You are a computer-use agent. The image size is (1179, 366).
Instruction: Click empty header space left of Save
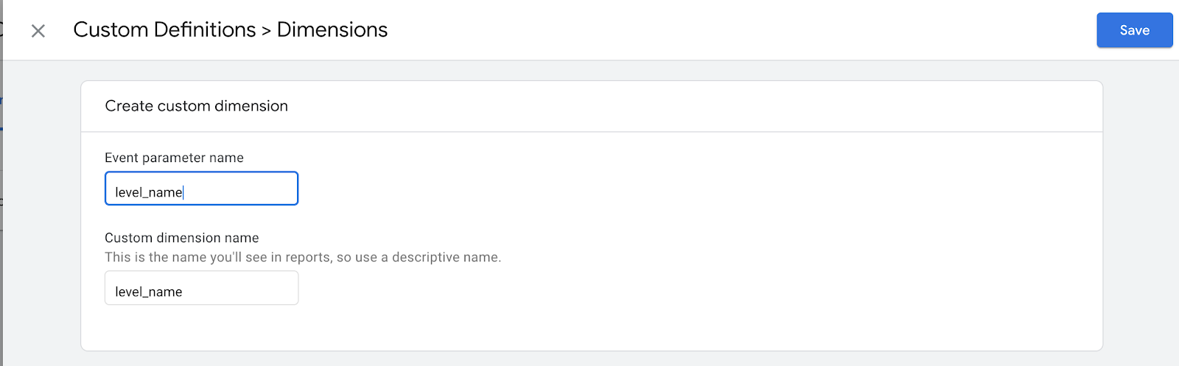click(x=737, y=30)
